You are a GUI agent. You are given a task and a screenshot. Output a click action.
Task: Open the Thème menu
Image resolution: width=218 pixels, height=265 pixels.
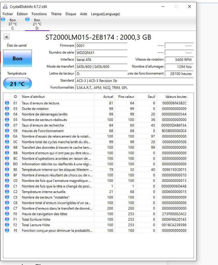56,14
